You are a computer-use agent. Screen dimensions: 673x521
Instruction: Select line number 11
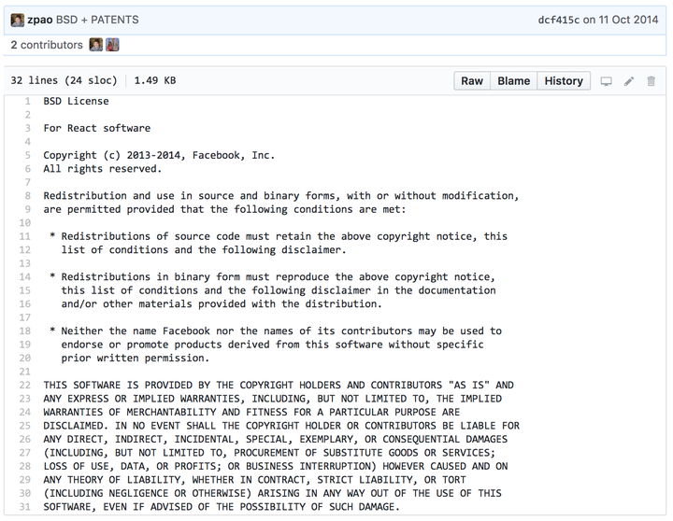click(24, 236)
